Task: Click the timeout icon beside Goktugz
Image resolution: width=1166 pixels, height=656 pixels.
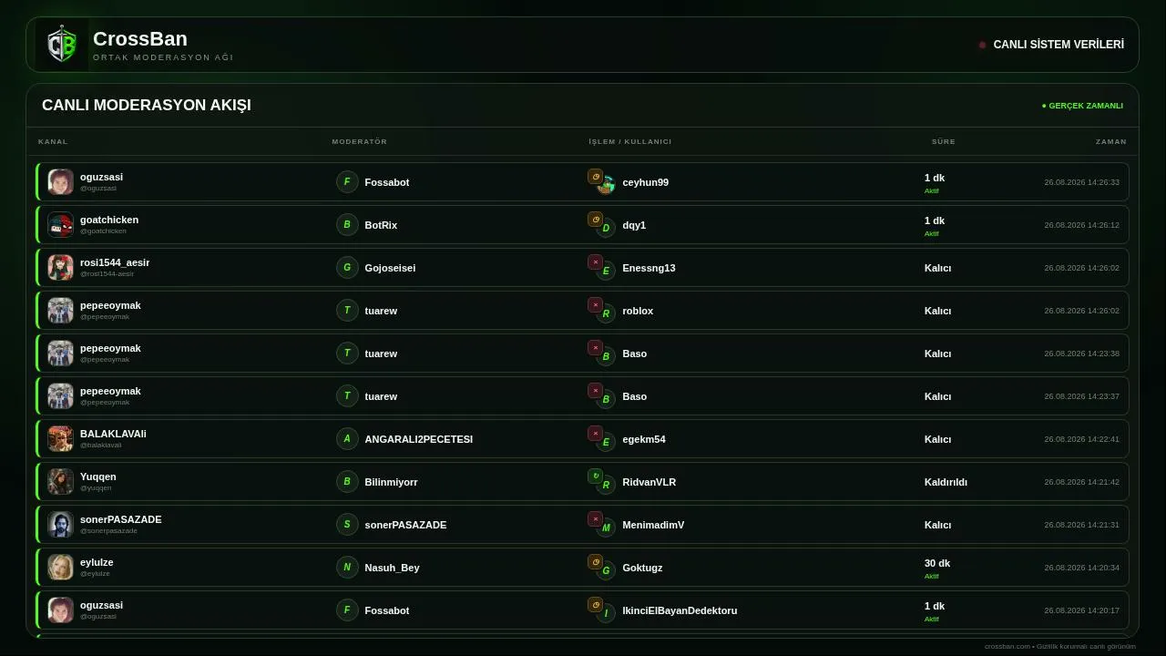Action: click(595, 562)
